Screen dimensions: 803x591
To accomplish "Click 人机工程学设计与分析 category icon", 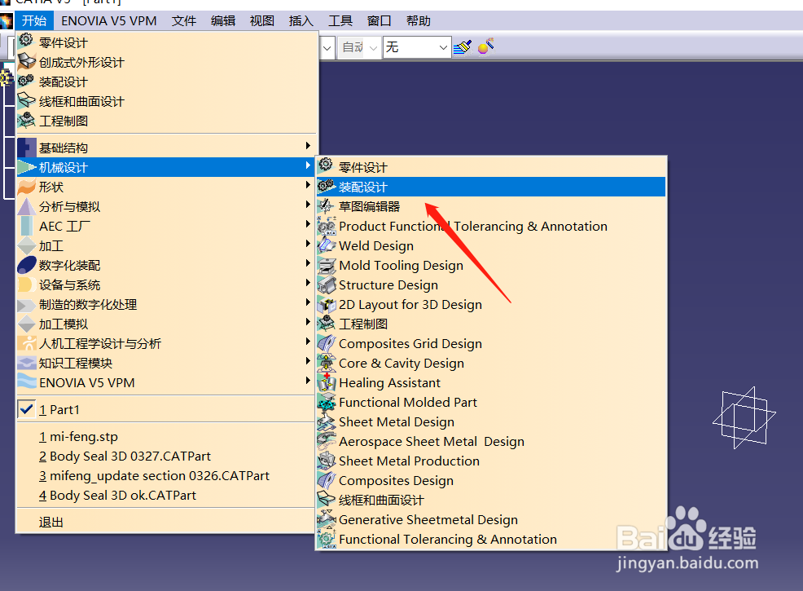I will tap(27, 343).
